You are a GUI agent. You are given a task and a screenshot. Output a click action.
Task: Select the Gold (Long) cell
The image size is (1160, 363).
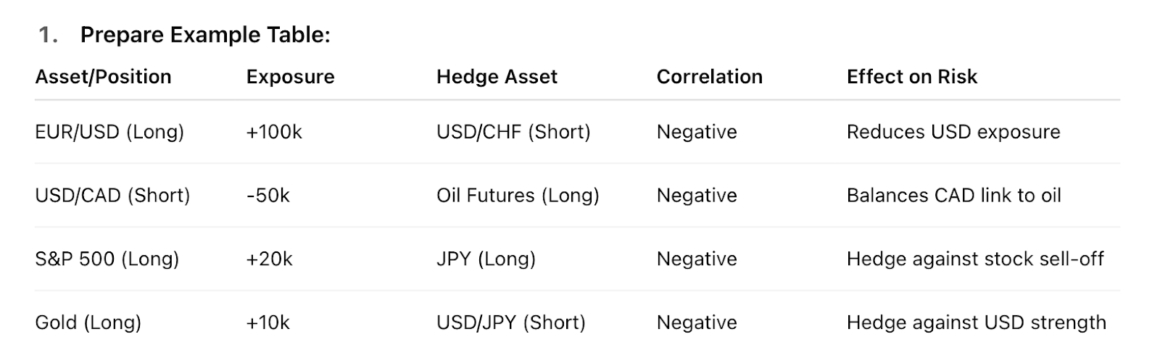[88, 323]
